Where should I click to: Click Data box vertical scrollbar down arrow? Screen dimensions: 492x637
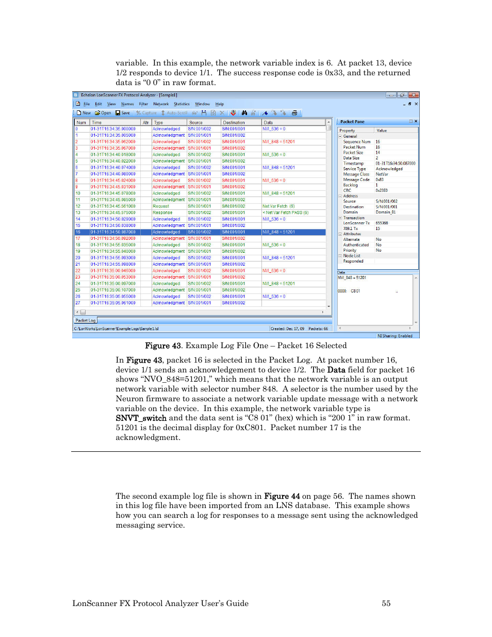(416, 322)
